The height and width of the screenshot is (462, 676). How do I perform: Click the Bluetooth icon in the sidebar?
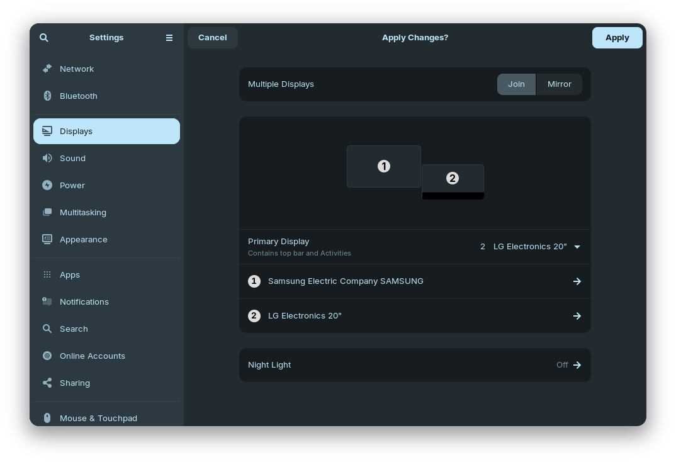pyautogui.click(x=47, y=96)
